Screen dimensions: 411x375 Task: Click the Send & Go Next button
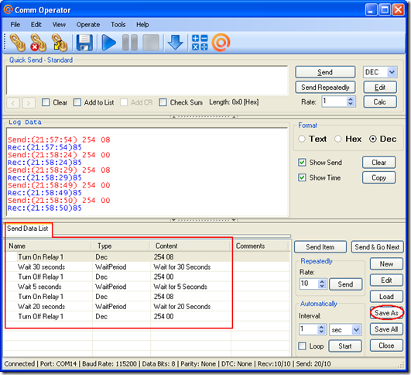377,247
